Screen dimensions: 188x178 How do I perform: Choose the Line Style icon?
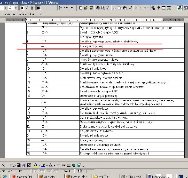click(58, 165)
